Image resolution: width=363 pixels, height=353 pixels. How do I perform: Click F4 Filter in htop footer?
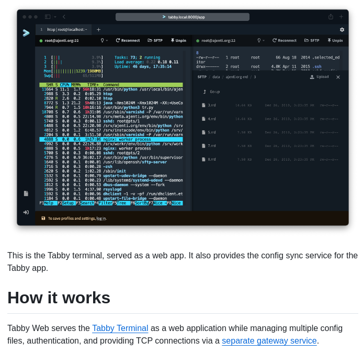click(x=103, y=203)
